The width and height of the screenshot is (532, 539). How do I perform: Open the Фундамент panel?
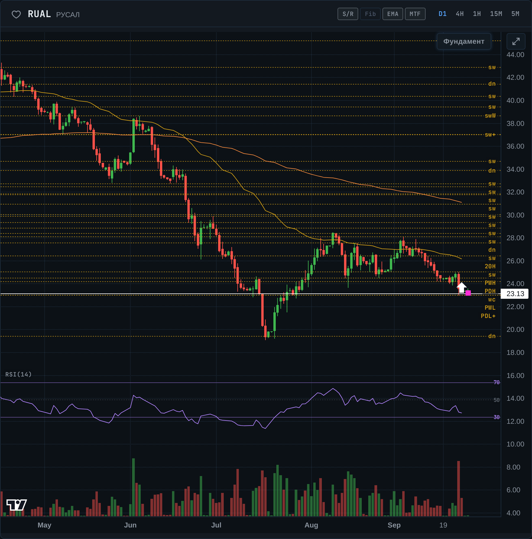coord(464,41)
